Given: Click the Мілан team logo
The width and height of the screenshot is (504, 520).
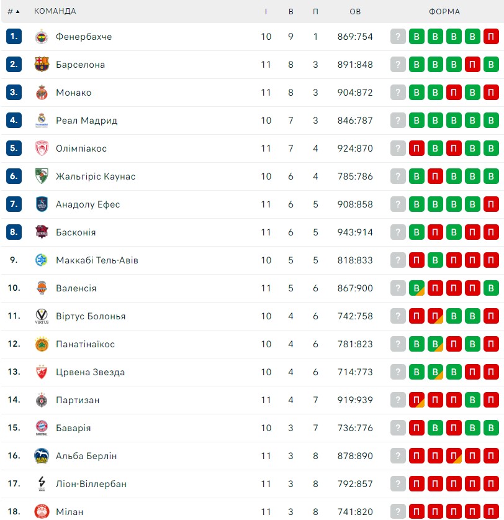Looking at the screenshot, I should 42,511.
